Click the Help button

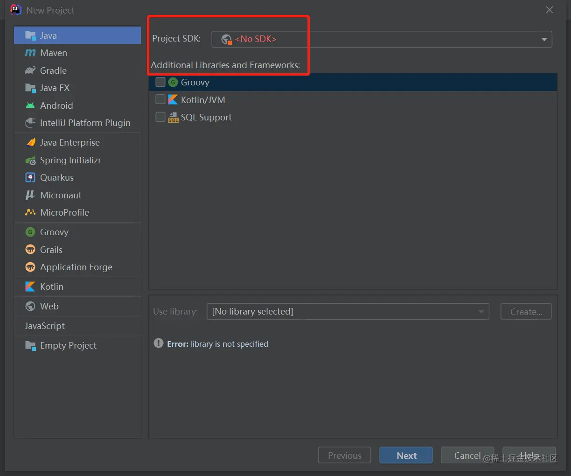(x=529, y=455)
